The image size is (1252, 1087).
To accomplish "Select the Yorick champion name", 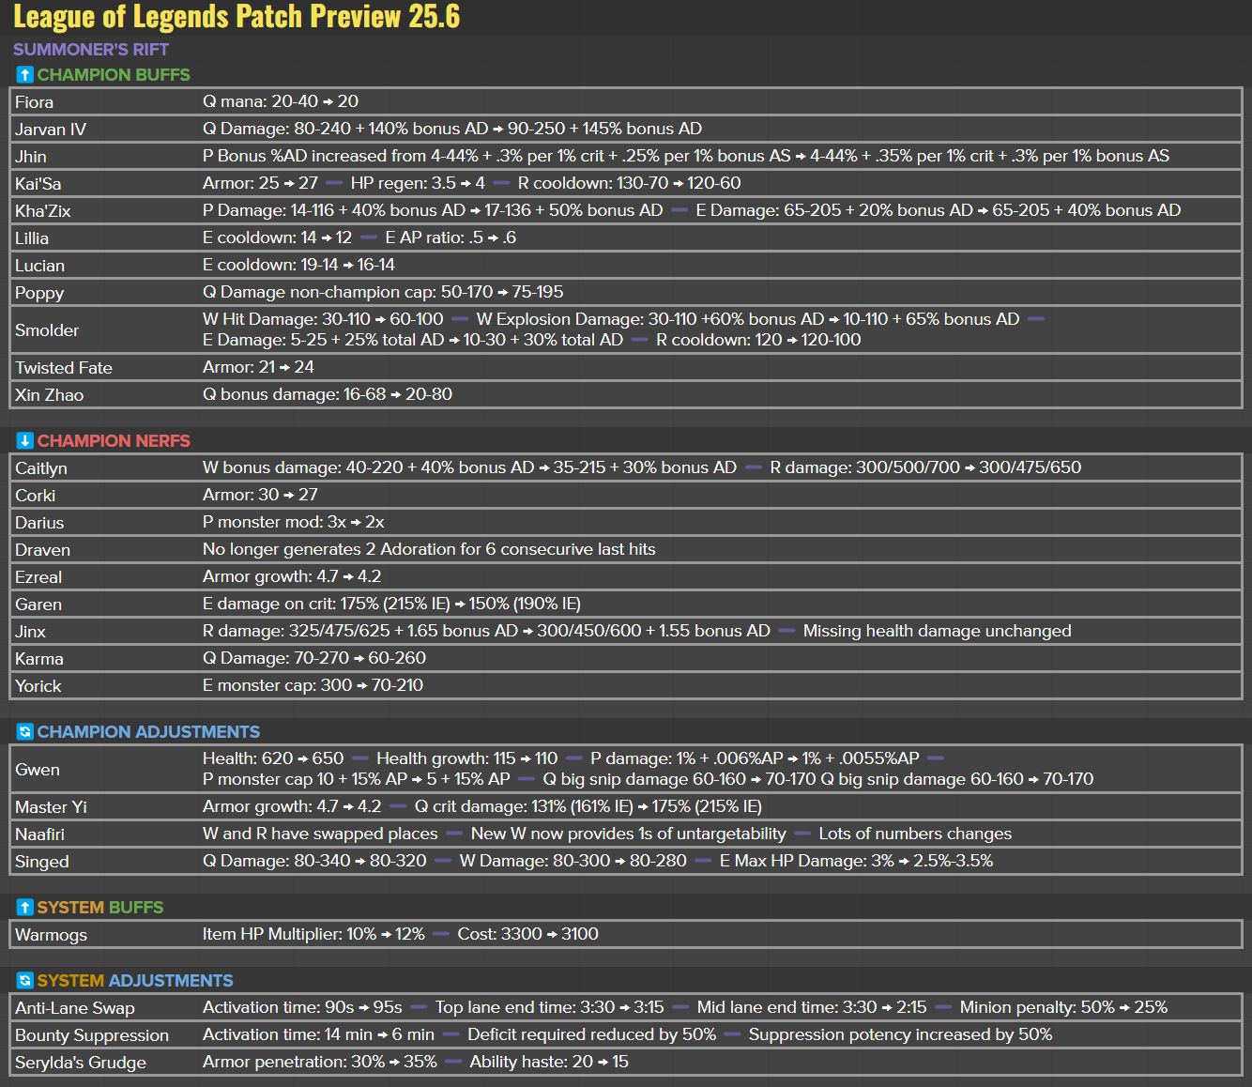I will click(x=38, y=686).
